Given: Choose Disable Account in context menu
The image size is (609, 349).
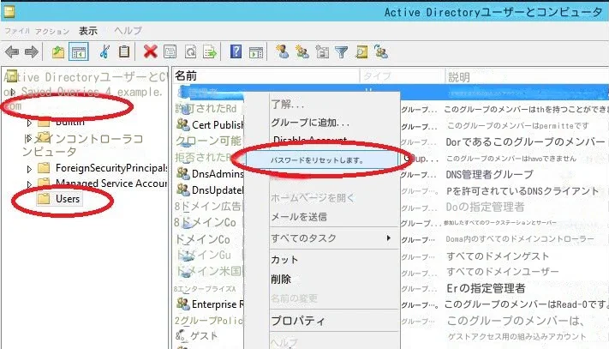Looking at the screenshot, I should click(x=310, y=140).
